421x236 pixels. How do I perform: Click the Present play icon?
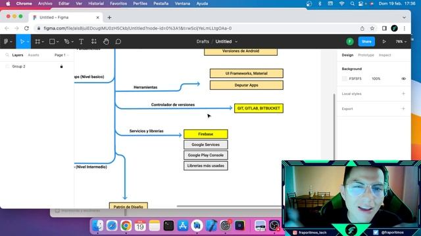[384, 41]
